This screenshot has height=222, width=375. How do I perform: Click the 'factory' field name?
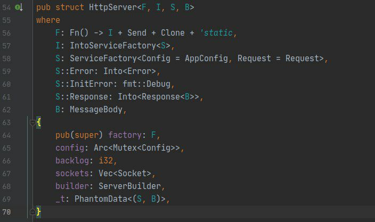(125, 135)
